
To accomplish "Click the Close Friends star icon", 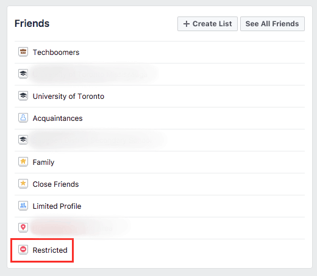I will coord(23,184).
